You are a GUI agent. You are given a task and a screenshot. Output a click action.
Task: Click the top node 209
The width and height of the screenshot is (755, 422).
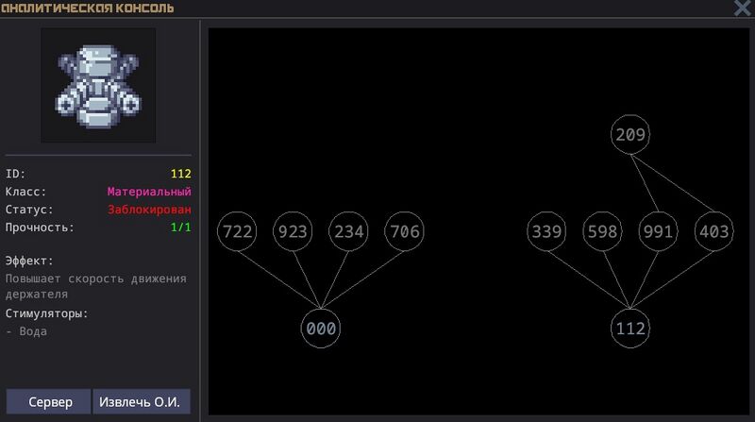point(629,135)
